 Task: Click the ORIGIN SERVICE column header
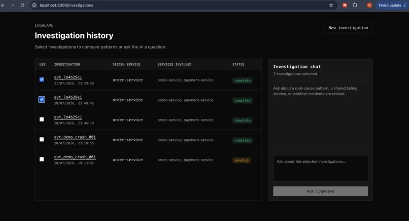tap(126, 65)
